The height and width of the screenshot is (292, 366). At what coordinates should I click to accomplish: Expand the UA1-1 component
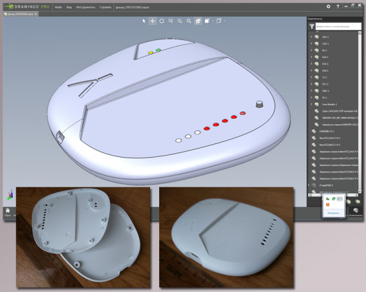click(x=311, y=36)
